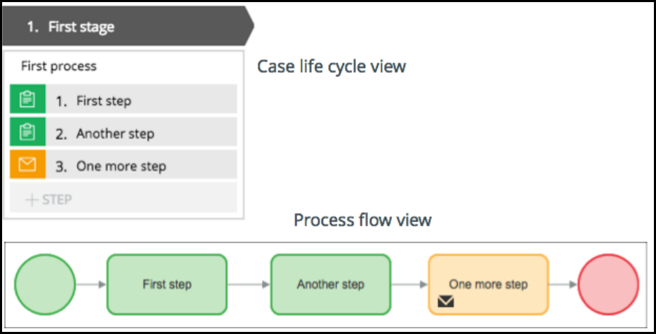This screenshot has width=656, height=334.
Task: Select the connector leading into the red end circle
Action: click(563, 284)
